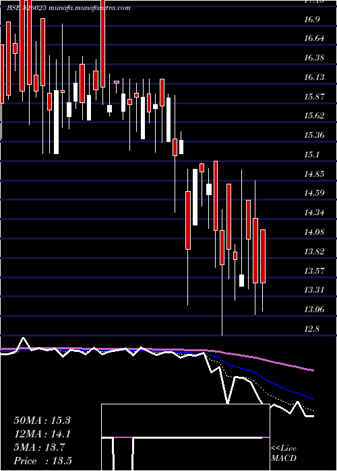This screenshot has width=337, height=471.
Task: Click the 16.13 price axis label
Action: [x=315, y=77]
